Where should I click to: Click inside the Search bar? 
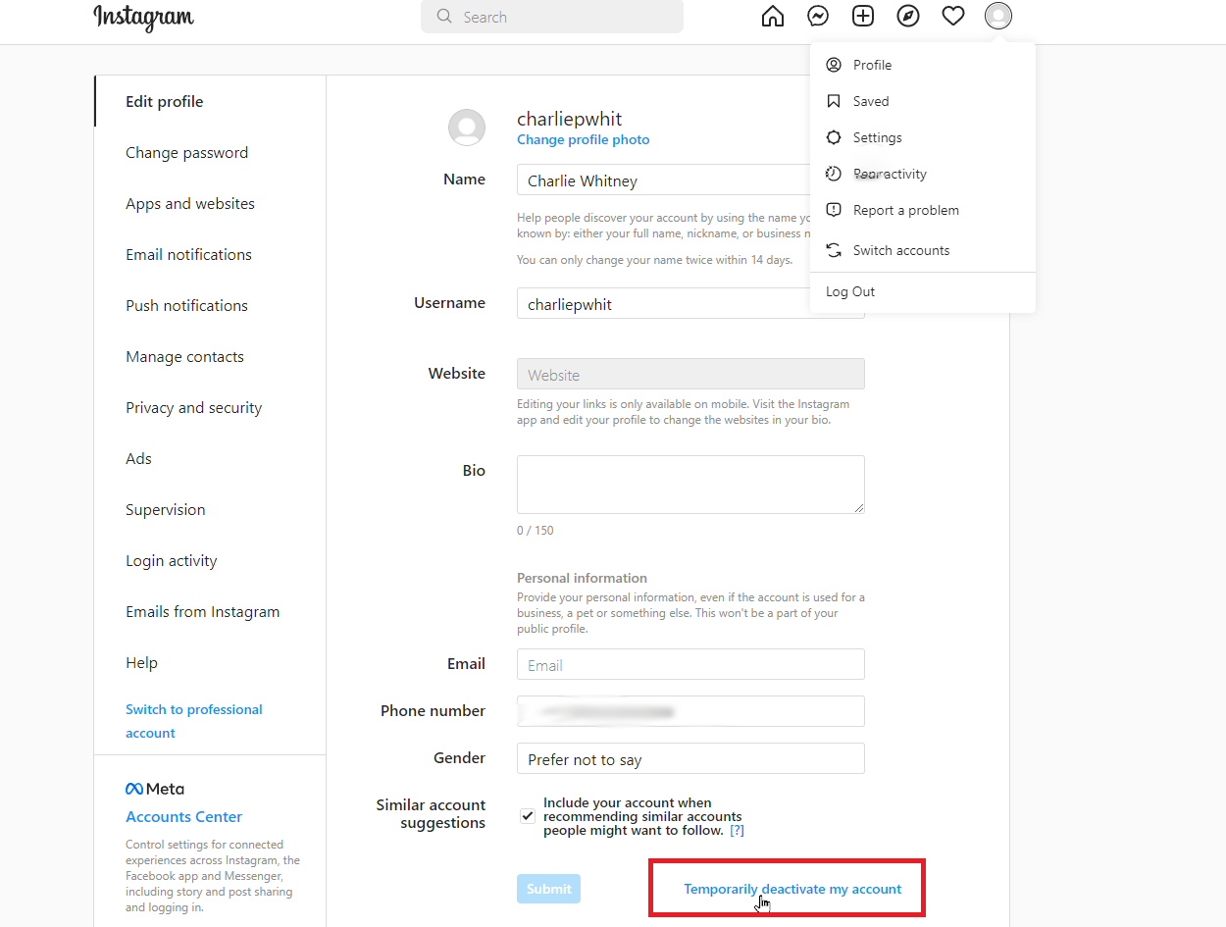click(551, 17)
